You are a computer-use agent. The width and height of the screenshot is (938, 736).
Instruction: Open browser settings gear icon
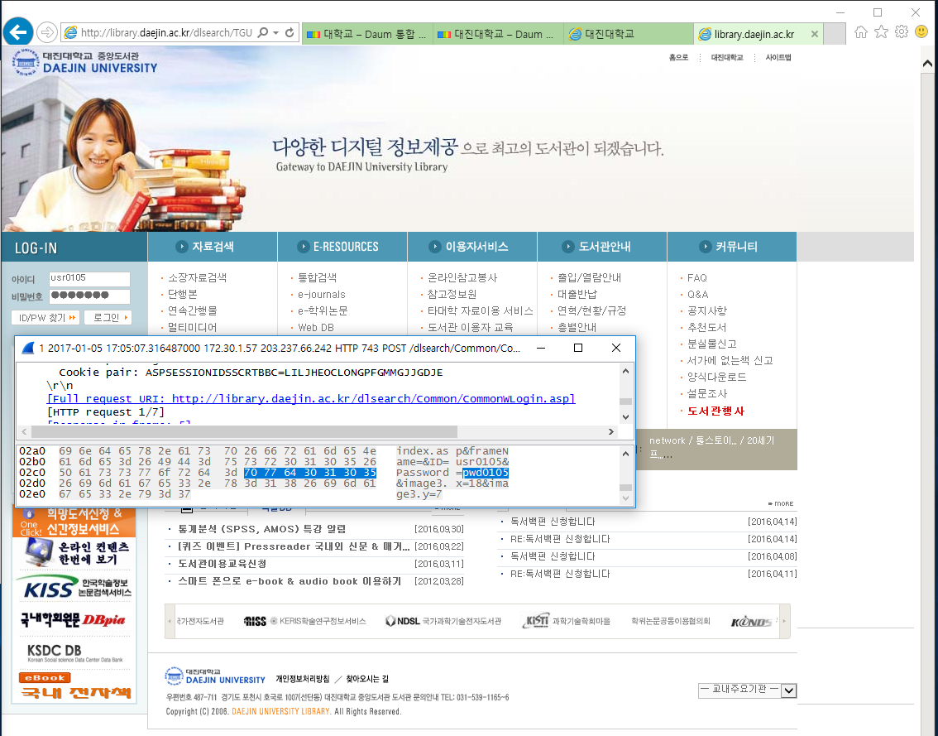click(x=902, y=31)
